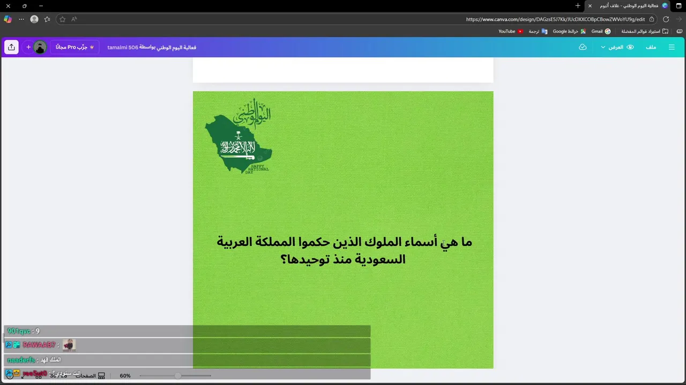Open the خرائط Google maps bookmark
The image size is (686, 385).
tap(569, 32)
